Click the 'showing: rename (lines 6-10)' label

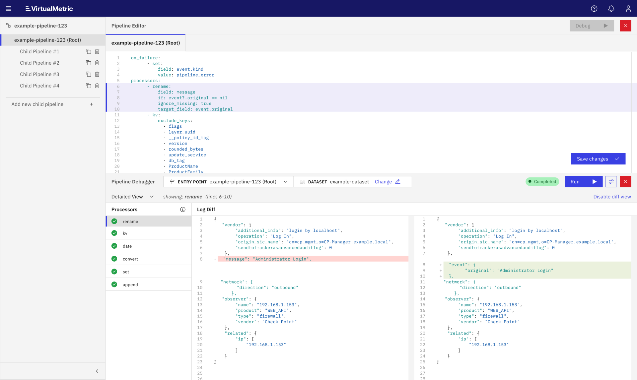tap(197, 197)
